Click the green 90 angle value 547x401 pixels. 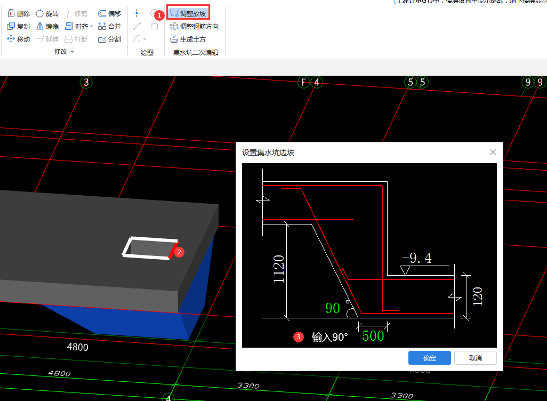point(333,308)
